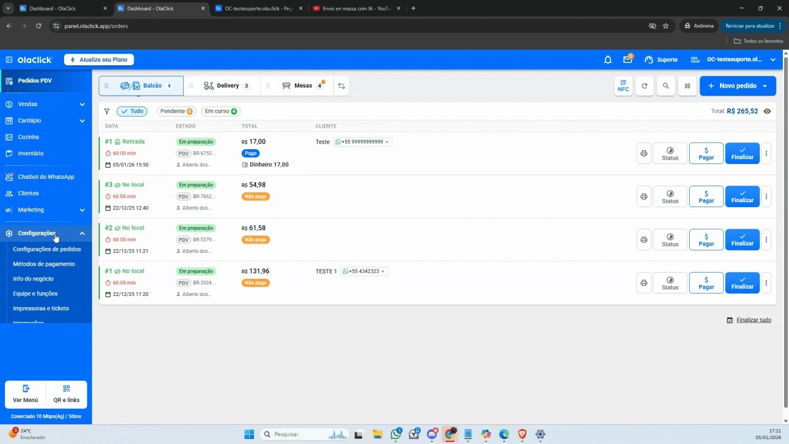Viewport: 789px width, 444px height.
Task: Switch to column layout view icon
Action: tap(687, 86)
